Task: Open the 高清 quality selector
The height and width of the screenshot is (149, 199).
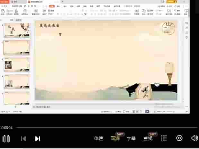Action: click(115, 138)
